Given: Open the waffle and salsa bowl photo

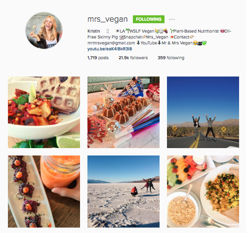Looking at the screenshot, I should pos(44,112).
